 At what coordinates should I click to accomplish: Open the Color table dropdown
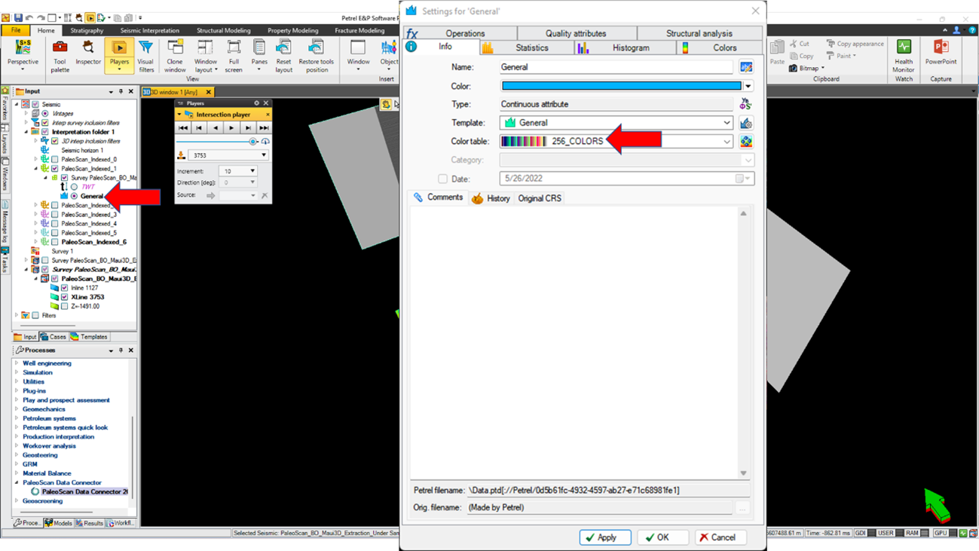(x=727, y=142)
